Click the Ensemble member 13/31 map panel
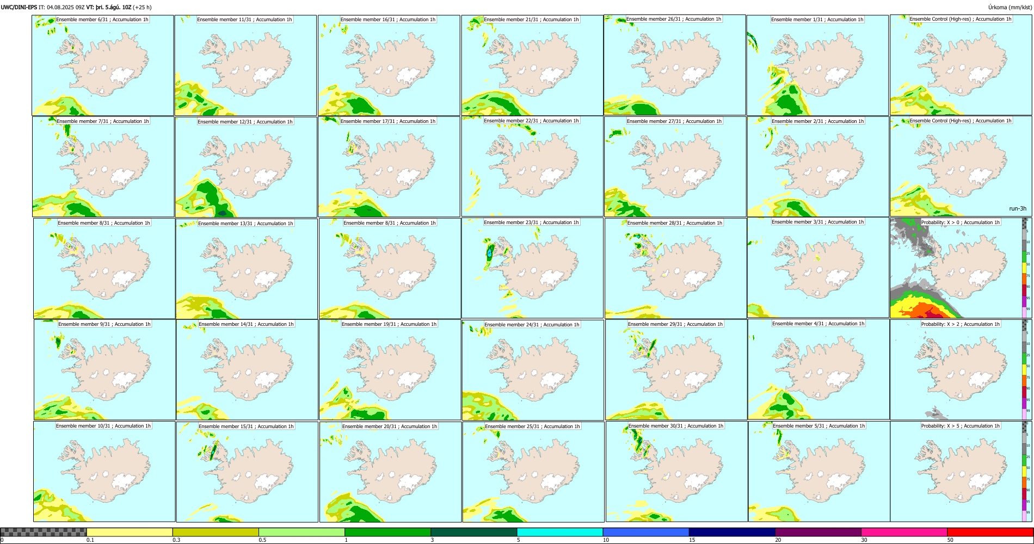Viewport: 1034px width, 544px height. tap(247, 269)
